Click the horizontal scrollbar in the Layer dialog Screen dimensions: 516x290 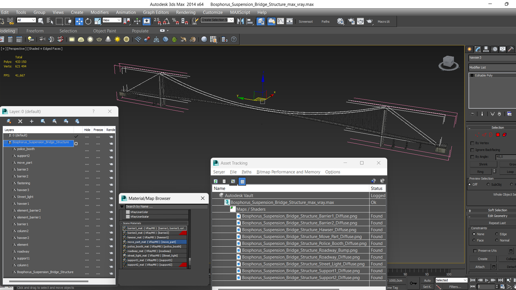[x=49, y=281]
